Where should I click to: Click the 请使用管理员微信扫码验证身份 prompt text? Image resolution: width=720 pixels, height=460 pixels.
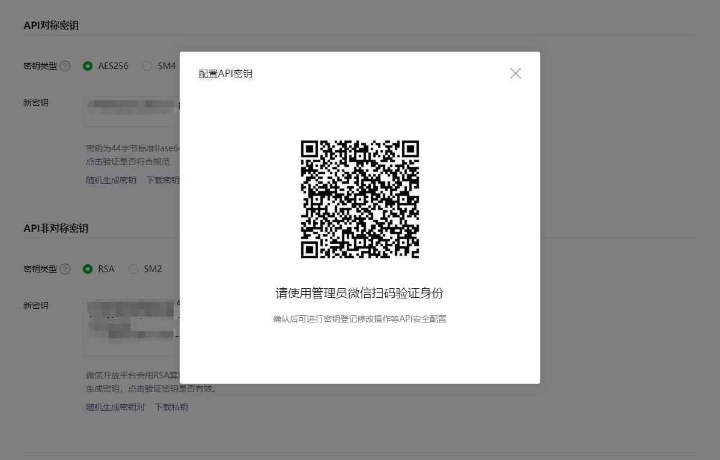point(360,293)
